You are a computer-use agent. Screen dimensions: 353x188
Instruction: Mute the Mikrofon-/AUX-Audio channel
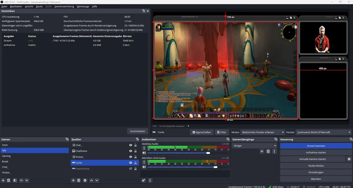[x=144, y=167]
